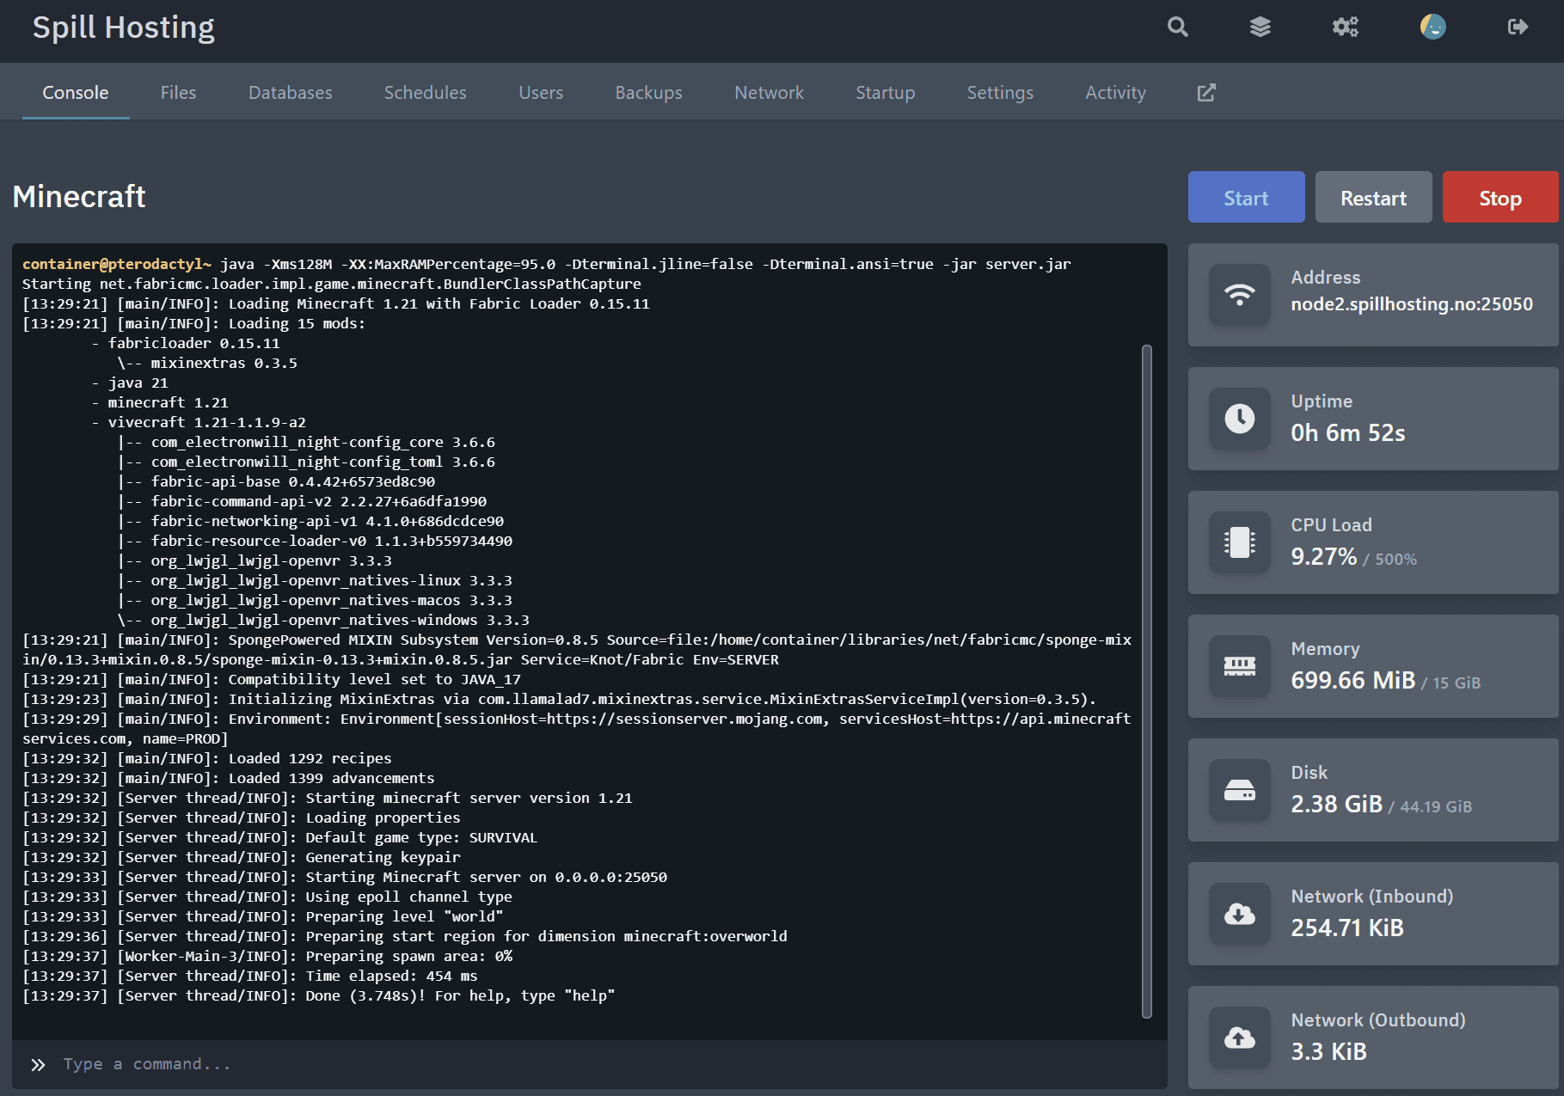Image resolution: width=1564 pixels, height=1096 pixels.
Task: Click the servers stack icon
Action: [x=1260, y=28]
